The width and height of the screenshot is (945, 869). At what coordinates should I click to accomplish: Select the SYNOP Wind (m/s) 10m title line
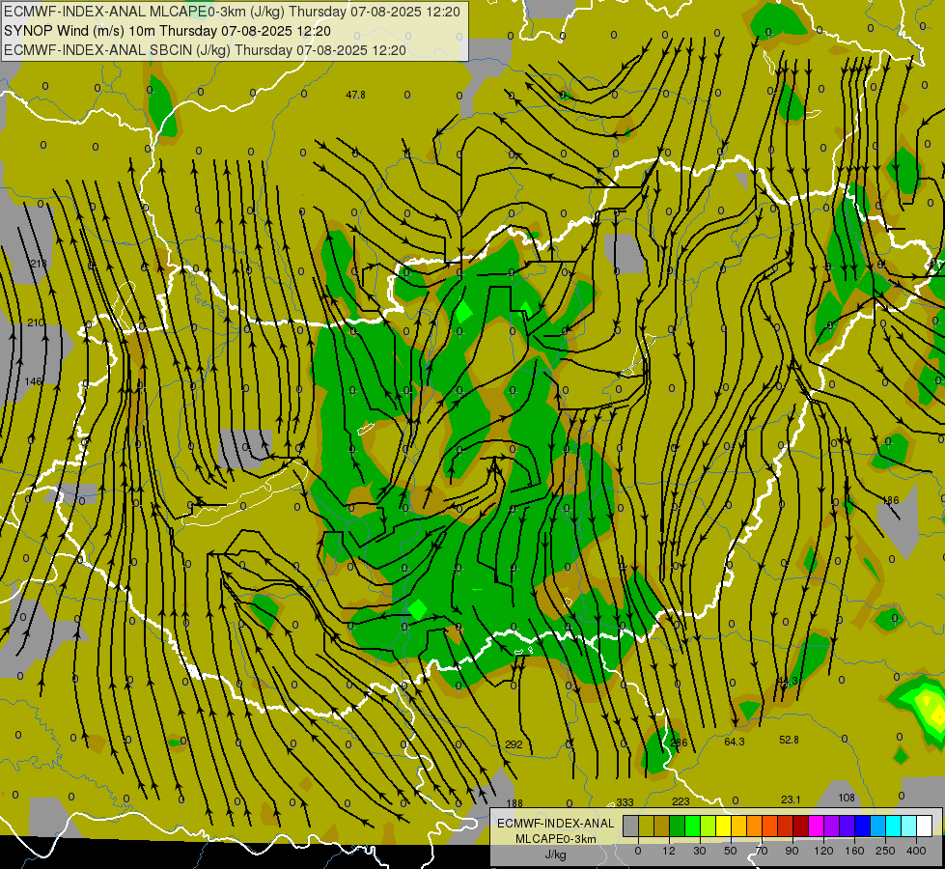coord(168,31)
